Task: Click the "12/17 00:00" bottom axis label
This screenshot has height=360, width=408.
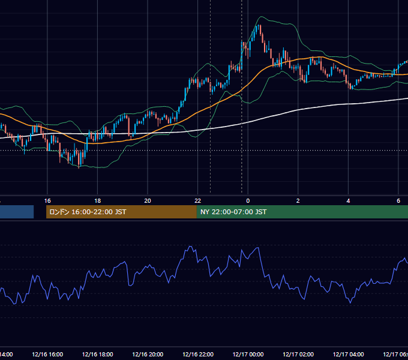Action: tap(248, 355)
